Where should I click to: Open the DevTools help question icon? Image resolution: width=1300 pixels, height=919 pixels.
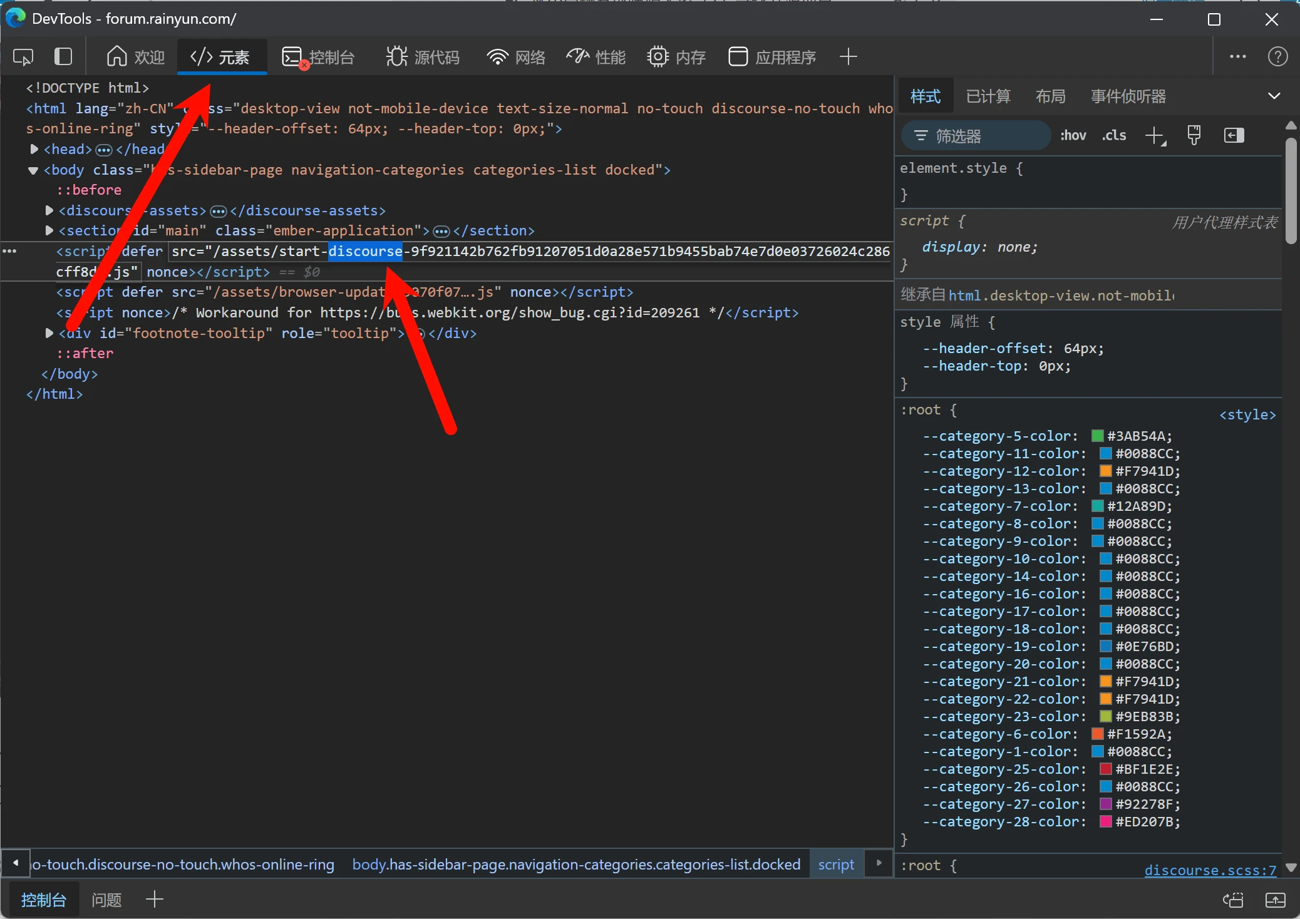pyautogui.click(x=1277, y=57)
